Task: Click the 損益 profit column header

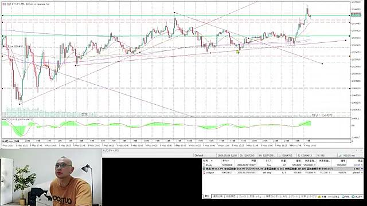Action: 360,161
